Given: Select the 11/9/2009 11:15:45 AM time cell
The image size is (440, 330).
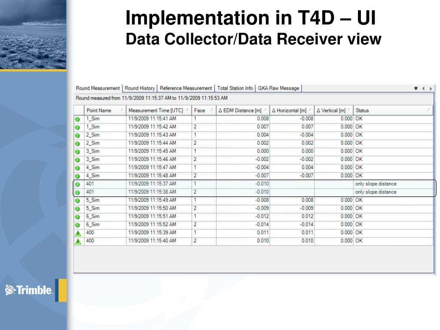Looking at the screenshot, I should 152,151.
